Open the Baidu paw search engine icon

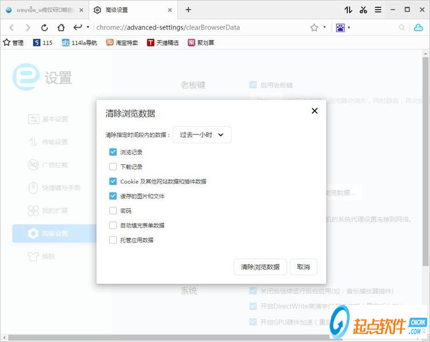[340, 27]
